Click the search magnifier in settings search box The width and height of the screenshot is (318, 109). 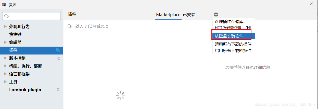click(7, 16)
